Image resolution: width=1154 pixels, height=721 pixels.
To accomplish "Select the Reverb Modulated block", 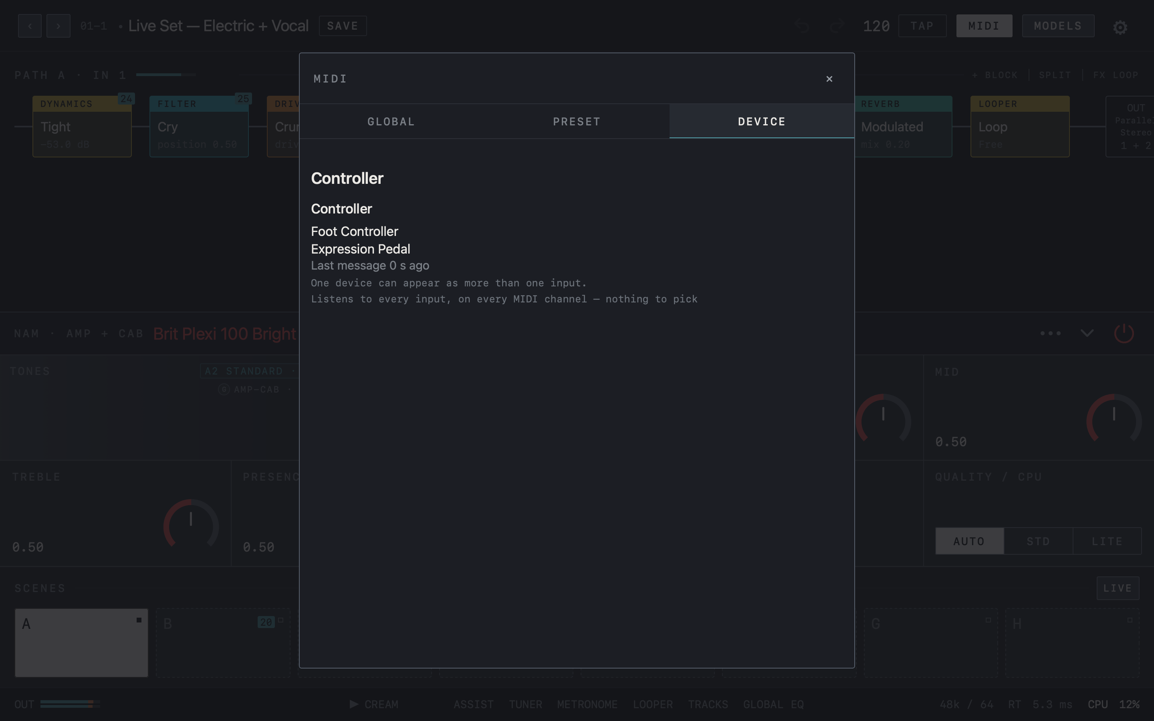I will [x=903, y=126].
